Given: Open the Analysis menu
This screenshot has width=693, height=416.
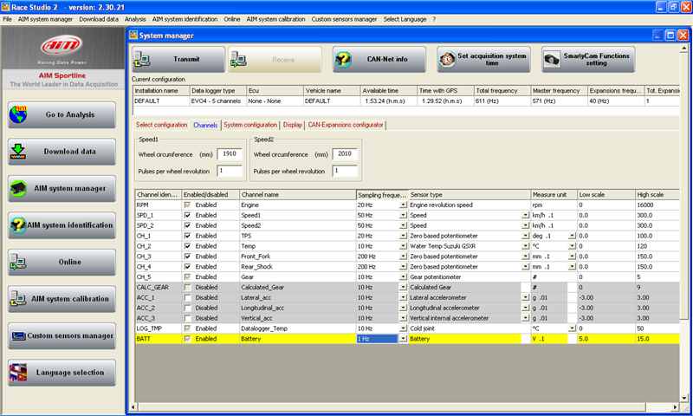Looking at the screenshot, I should [x=135, y=19].
